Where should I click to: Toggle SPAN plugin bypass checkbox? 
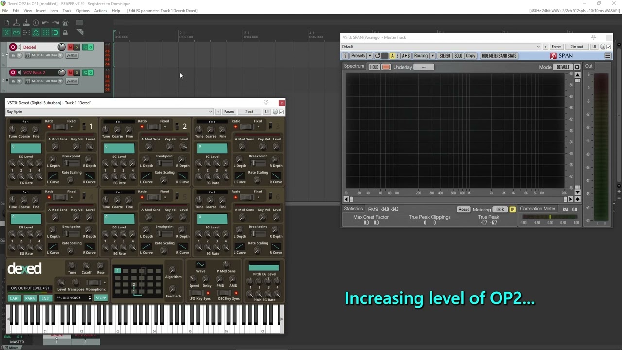pos(609,47)
